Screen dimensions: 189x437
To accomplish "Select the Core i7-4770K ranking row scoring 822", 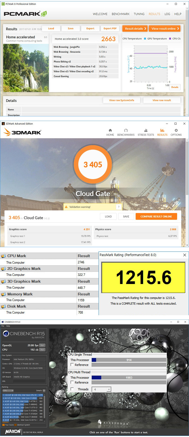I will (x=23, y=401).
